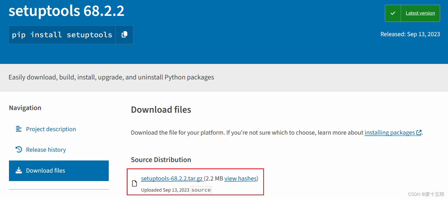The image size is (448, 199).
Task: Click the Release history clock icon
Action: 19,150
